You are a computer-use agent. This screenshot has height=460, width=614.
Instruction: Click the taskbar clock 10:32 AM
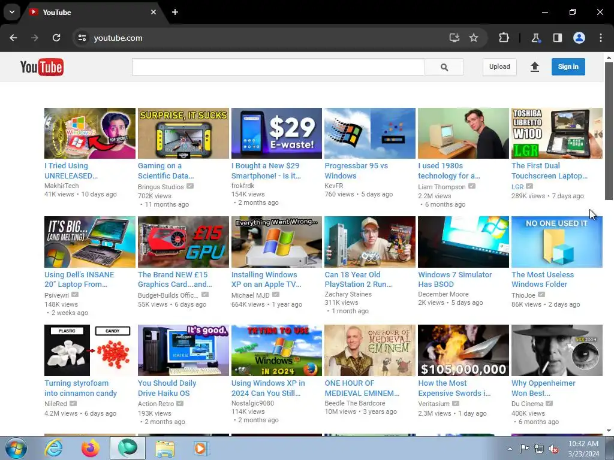point(583,444)
